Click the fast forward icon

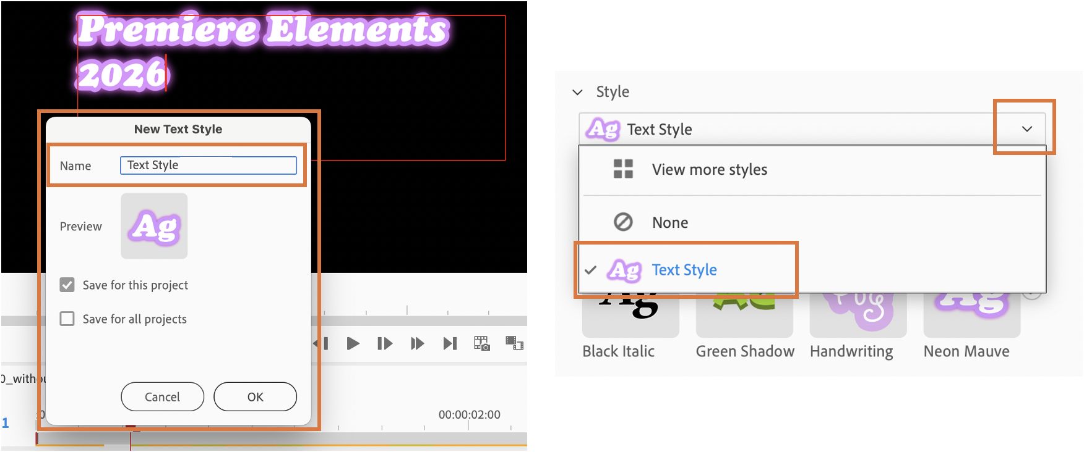coord(418,343)
